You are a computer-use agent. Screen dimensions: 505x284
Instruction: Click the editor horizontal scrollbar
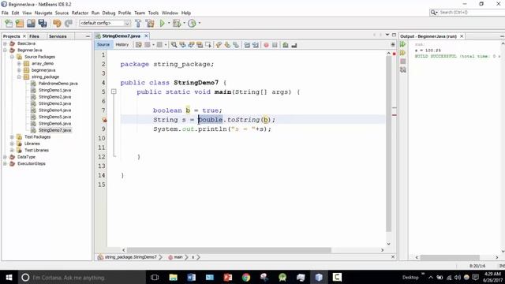point(229,250)
